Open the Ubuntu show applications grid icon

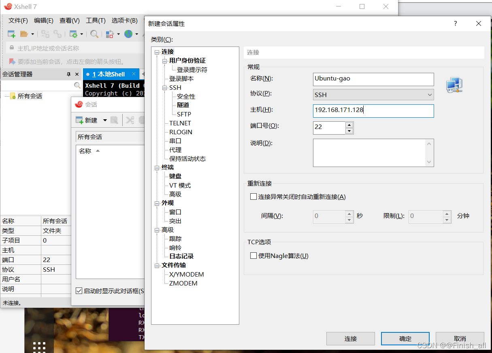click(39, 347)
